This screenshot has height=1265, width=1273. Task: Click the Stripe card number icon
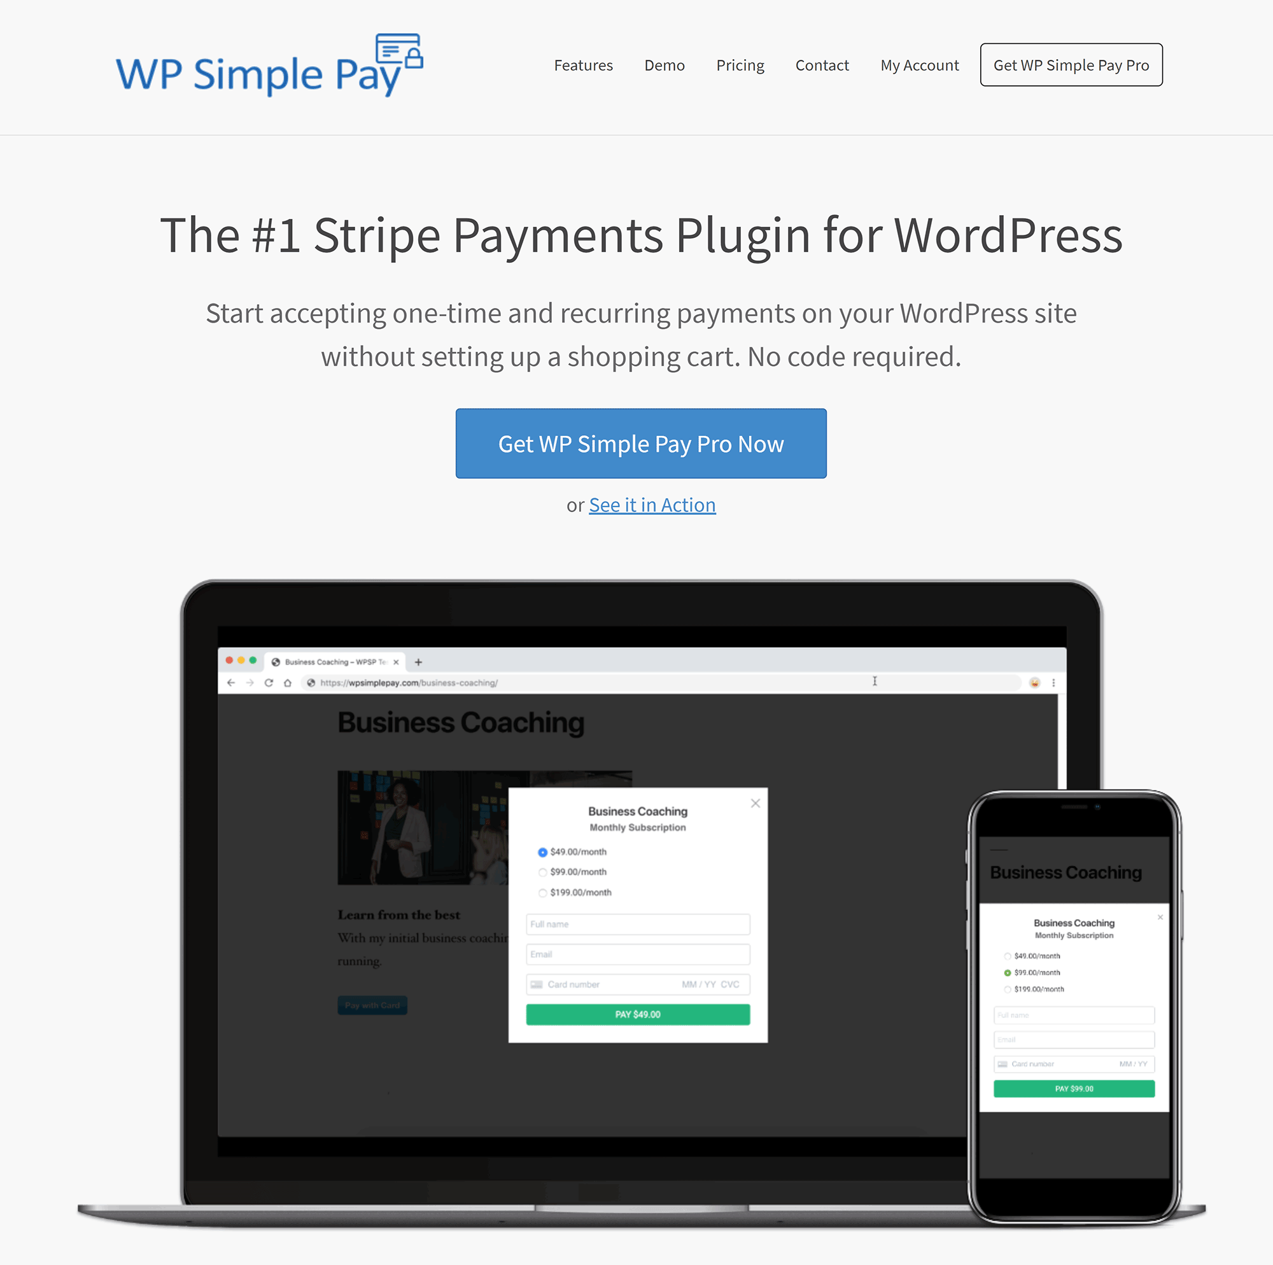[537, 984]
